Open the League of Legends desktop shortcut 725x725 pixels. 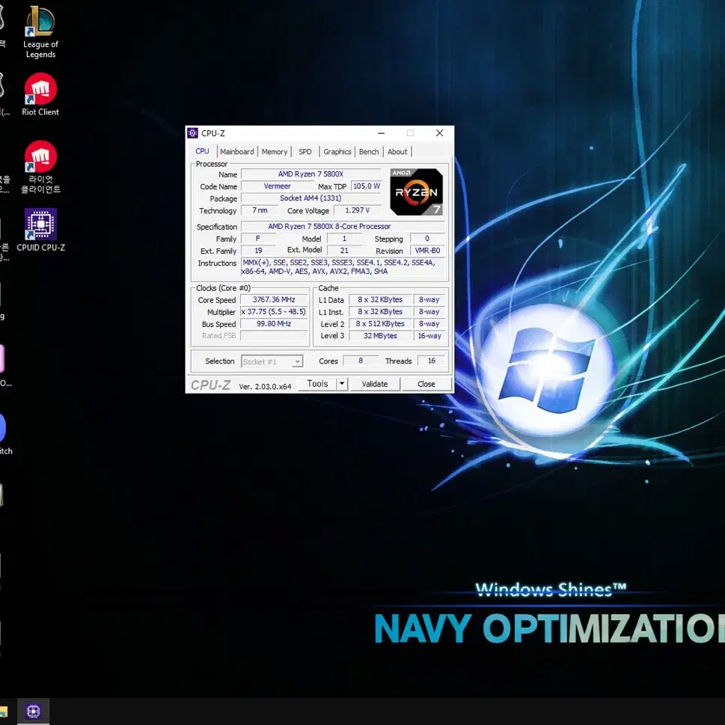[x=40, y=32]
